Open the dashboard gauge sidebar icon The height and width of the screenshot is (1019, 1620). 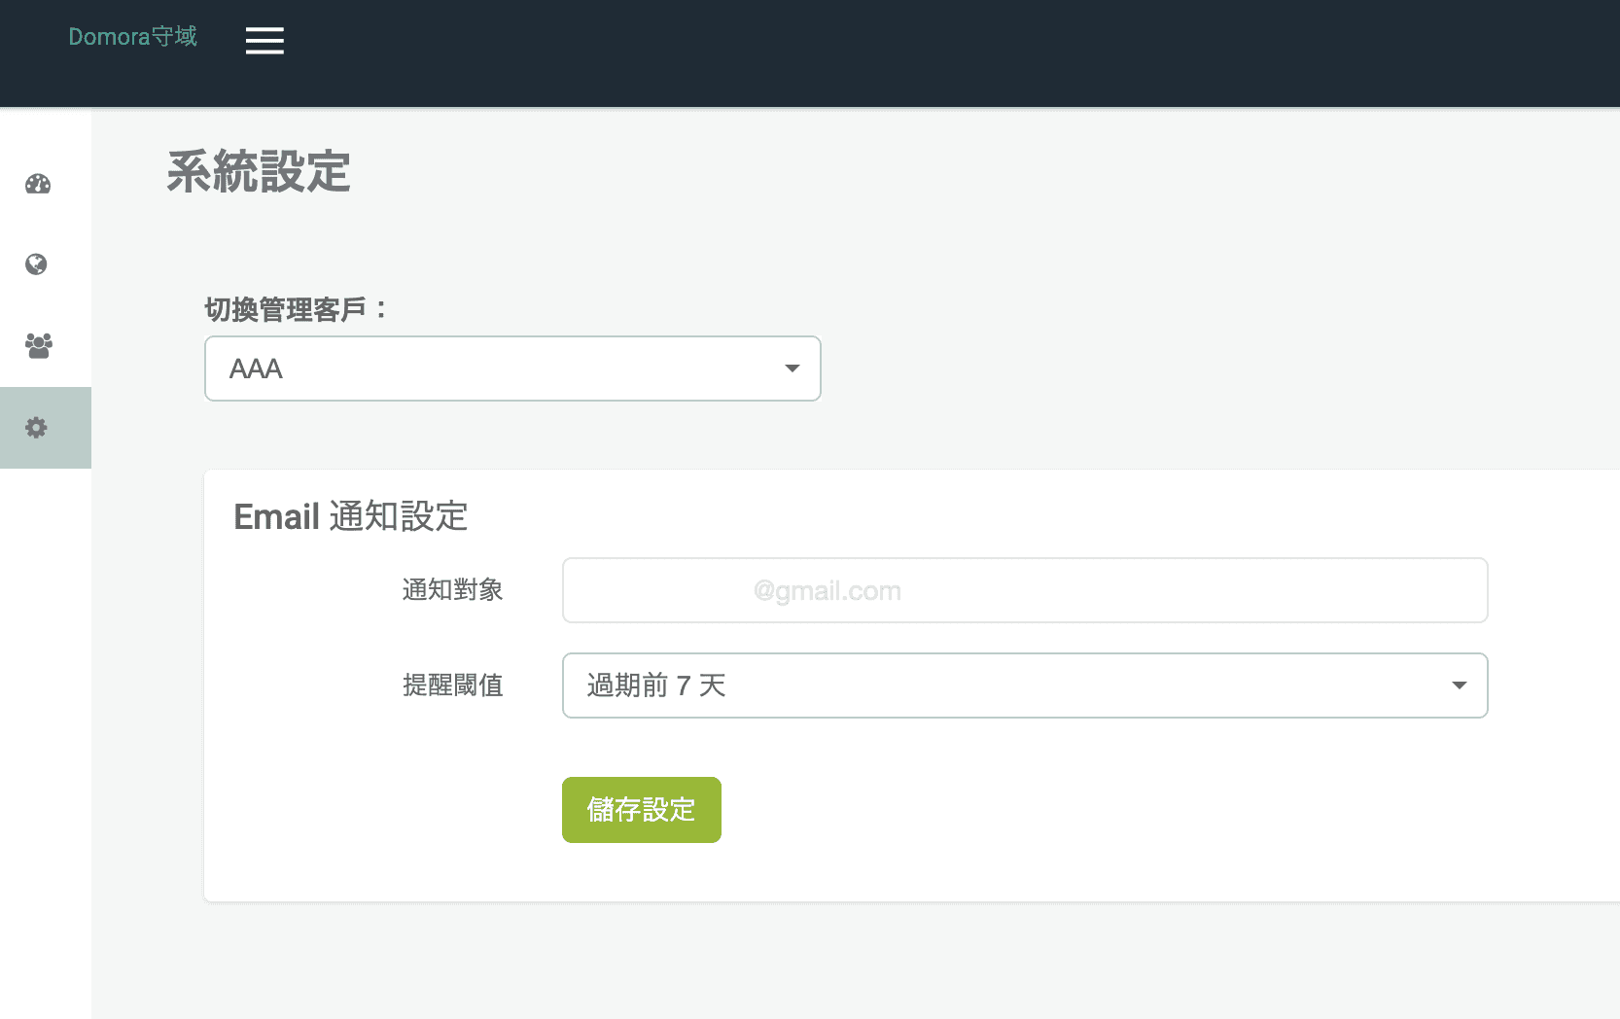(38, 184)
